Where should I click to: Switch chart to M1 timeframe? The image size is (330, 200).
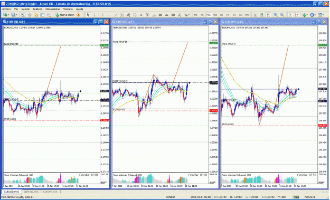196,15
